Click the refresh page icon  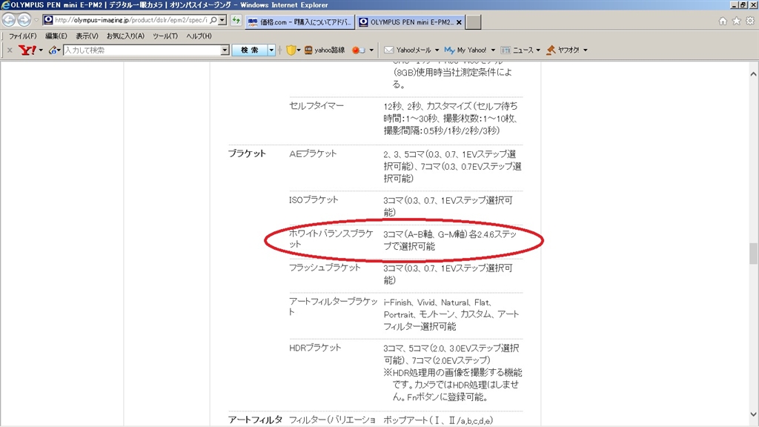pos(236,20)
